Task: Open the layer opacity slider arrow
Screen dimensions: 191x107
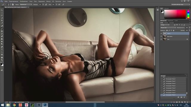Action: click(190, 28)
